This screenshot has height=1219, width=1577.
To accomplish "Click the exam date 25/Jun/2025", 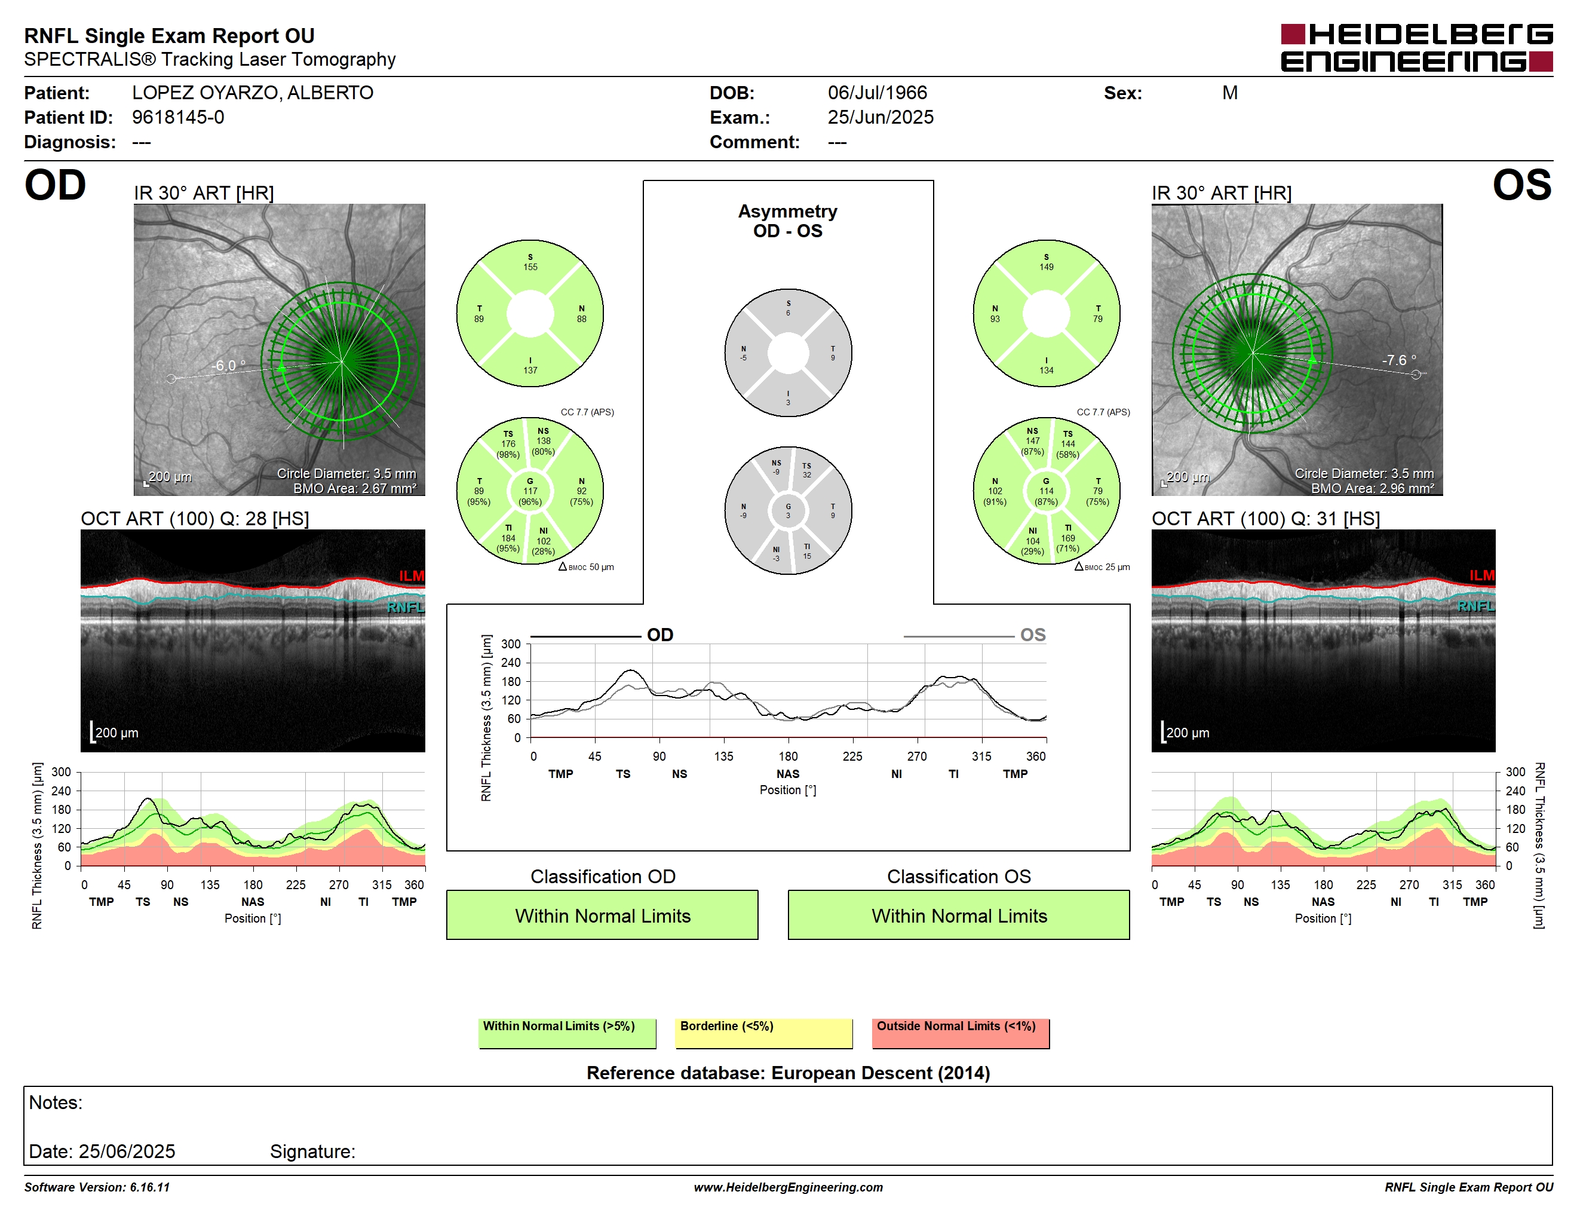I will pyautogui.click(x=880, y=117).
